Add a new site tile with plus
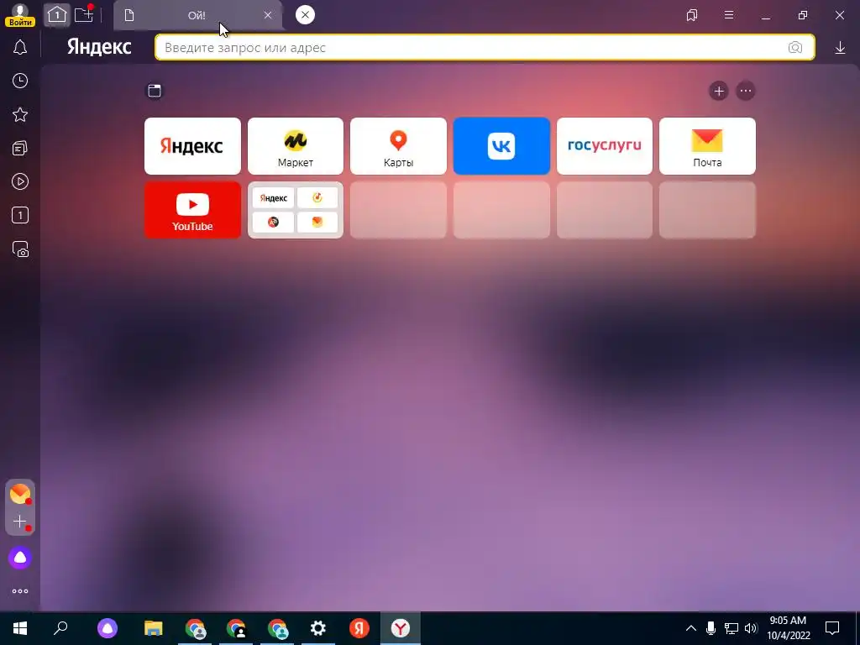The image size is (860, 645). (x=719, y=91)
